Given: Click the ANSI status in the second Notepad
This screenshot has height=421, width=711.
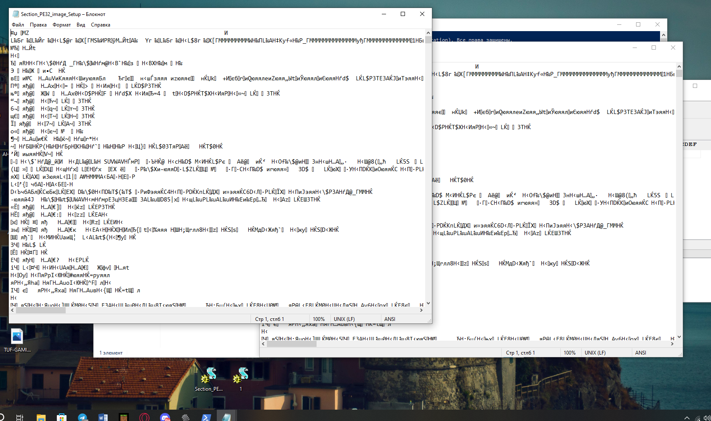Looking at the screenshot, I should [641, 353].
